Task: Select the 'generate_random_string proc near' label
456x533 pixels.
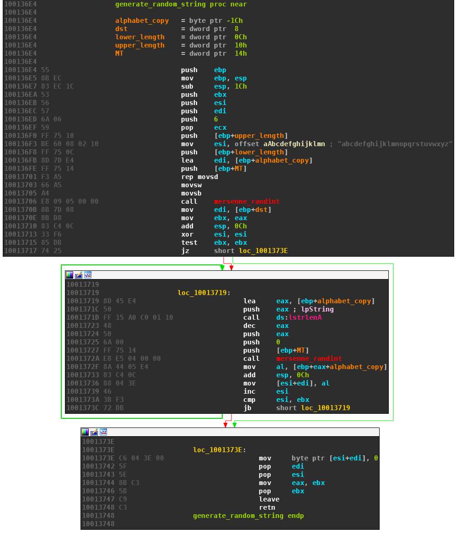Action: click(x=181, y=5)
